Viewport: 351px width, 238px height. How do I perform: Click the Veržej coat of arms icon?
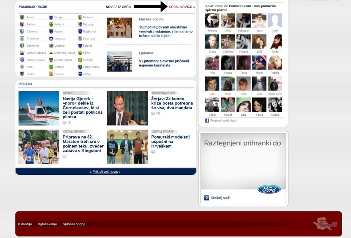pyautogui.click(x=80, y=74)
